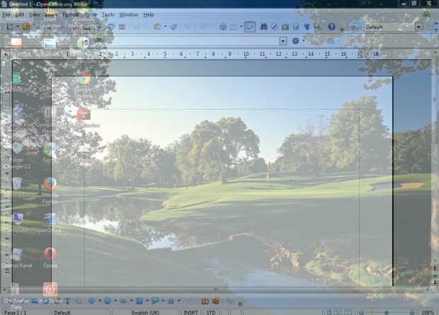This screenshot has height=315, width=439.
Task: Click the Hyperlink globe icon
Action: point(223,27)
